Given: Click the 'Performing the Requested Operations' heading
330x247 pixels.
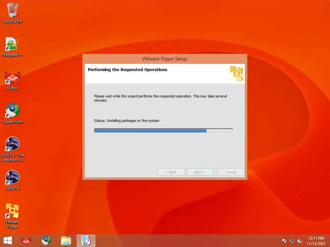Looking at the screenshot, I should (x=128, y=69).
